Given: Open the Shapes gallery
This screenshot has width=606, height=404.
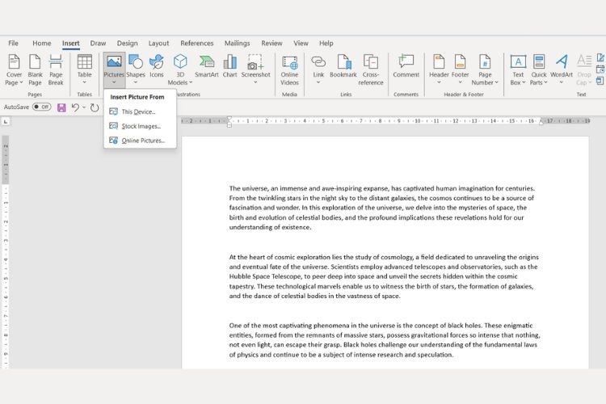Looking at the screenshot, I should click(136, 69).
